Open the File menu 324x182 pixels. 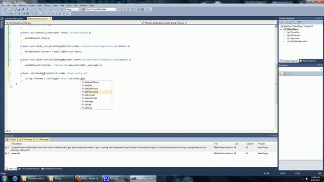(x=3, y=6)
